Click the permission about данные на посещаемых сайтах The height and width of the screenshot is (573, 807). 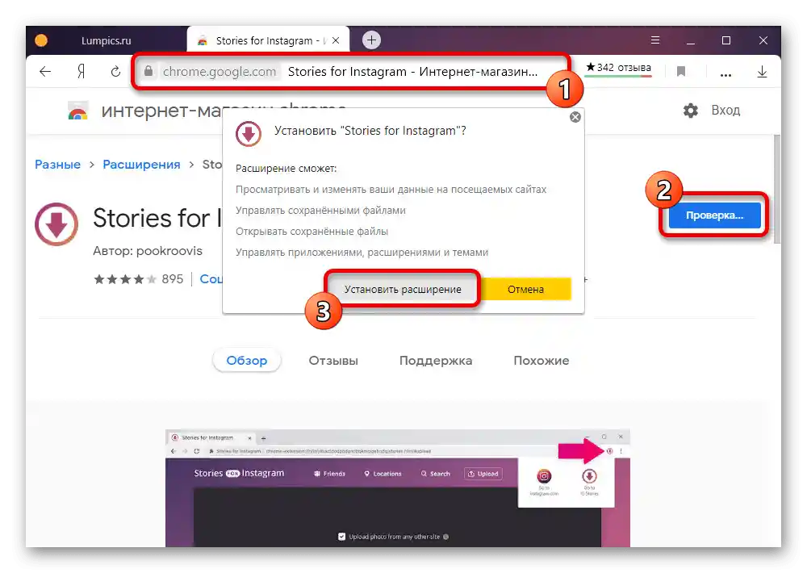click(391, 189)
